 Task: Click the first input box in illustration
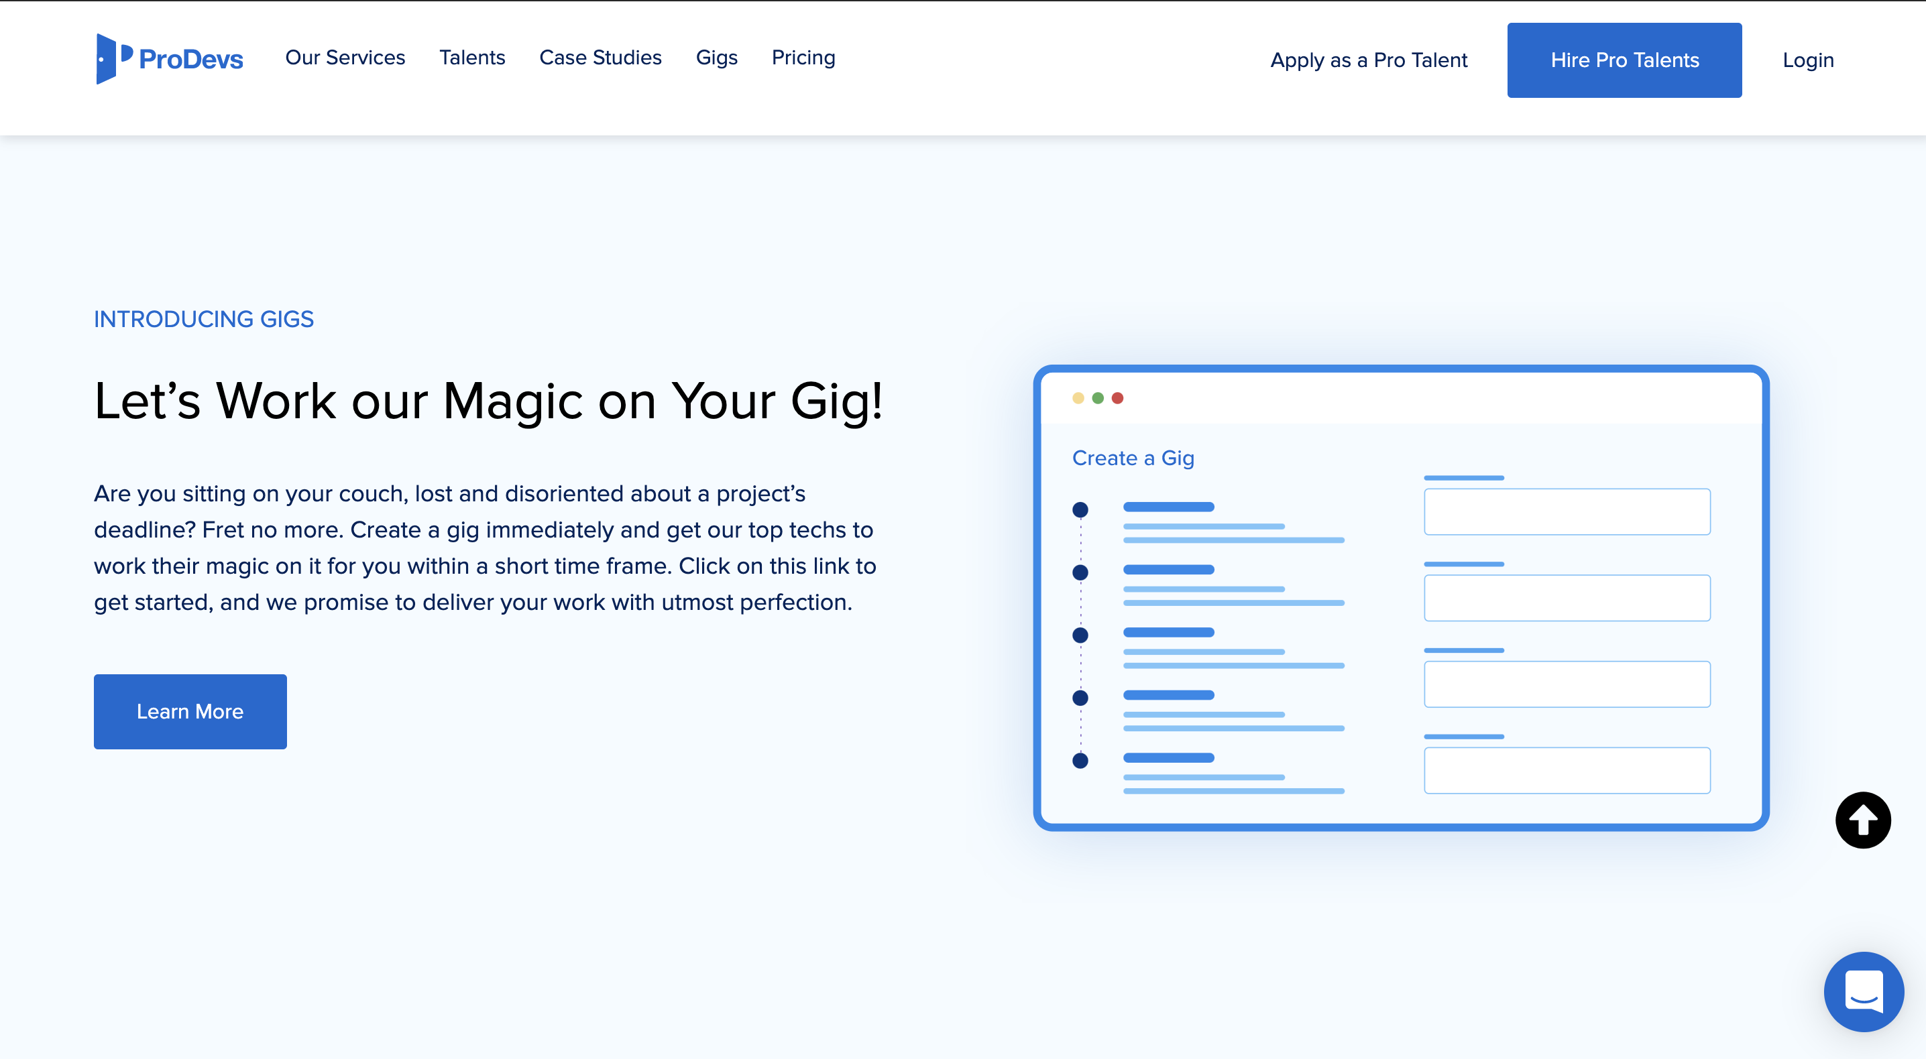click(x=1567, y=512)
